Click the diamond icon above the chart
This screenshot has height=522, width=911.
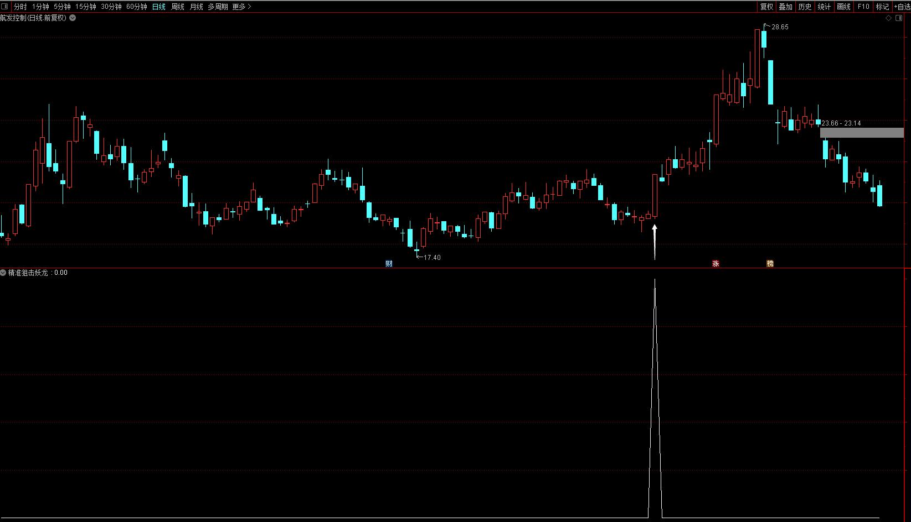click(x=889, y=18)
